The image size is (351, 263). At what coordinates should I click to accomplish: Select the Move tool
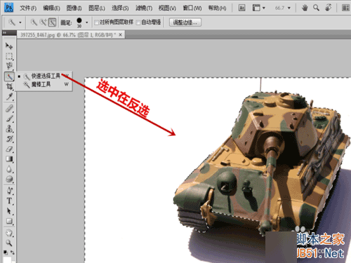coord(9,46)
